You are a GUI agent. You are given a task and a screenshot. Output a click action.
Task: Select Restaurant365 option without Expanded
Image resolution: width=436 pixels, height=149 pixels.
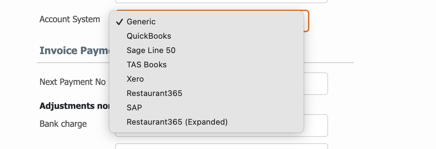click(x=206, y=93)
